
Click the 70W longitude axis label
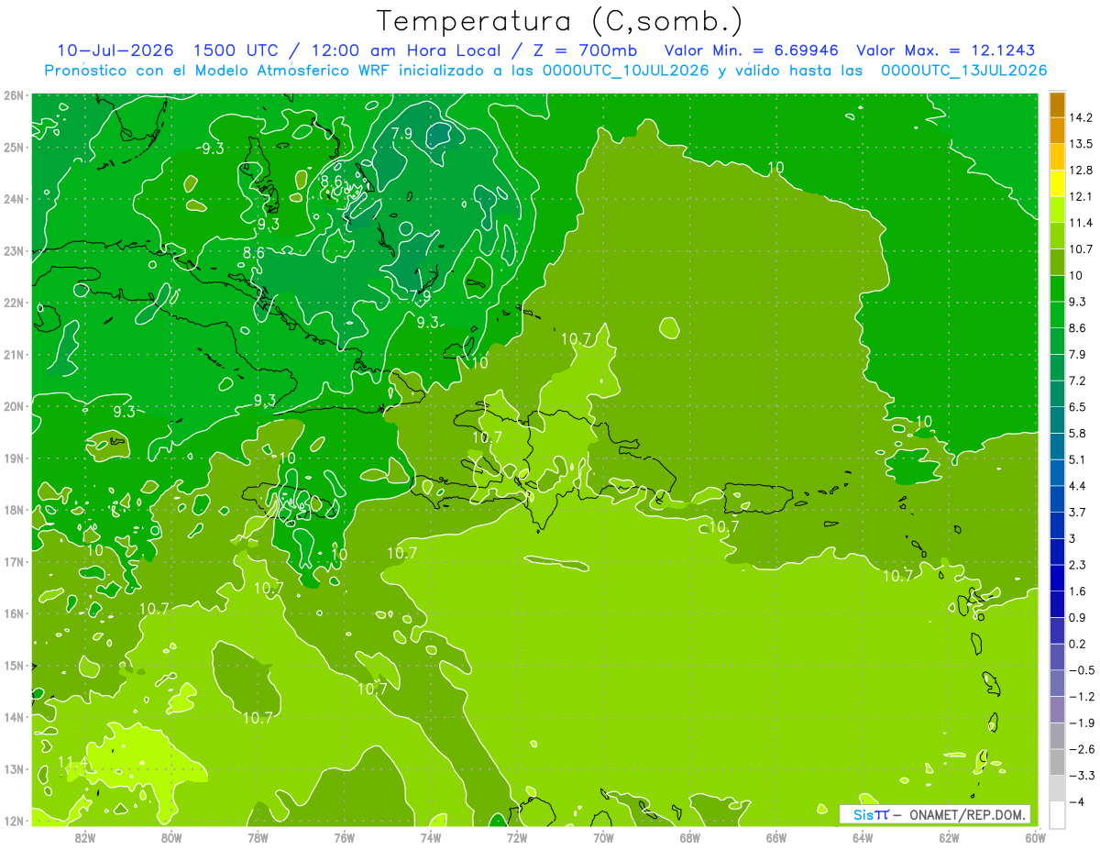point(603,837)
